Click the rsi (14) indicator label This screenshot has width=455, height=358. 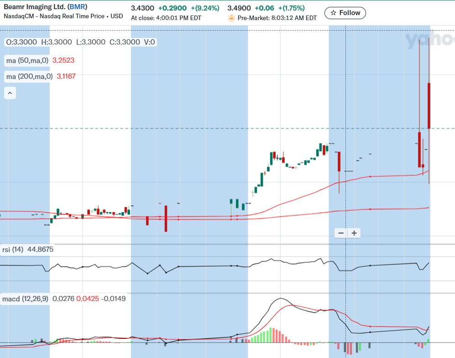[x=13, y=249]
